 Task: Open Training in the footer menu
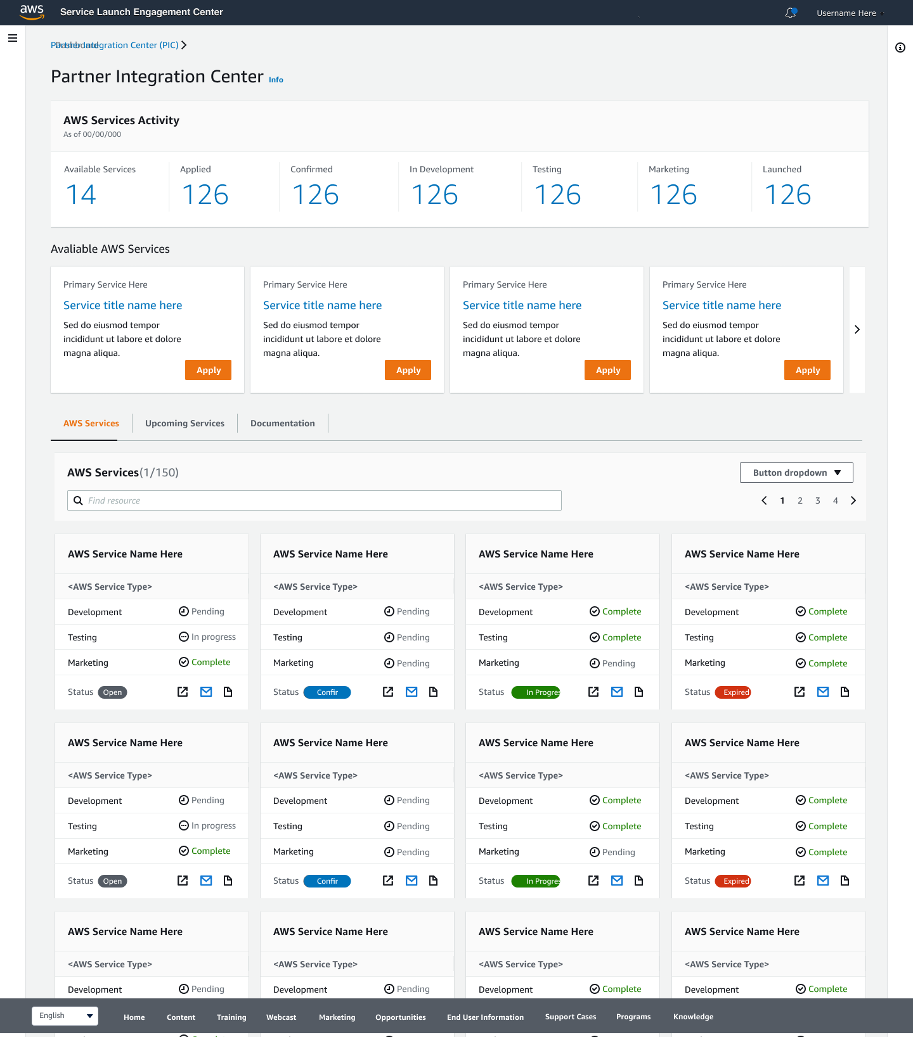[x=231, y=1017]
